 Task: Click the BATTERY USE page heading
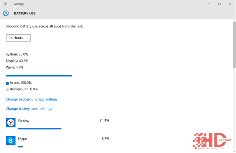pos(25,13)
